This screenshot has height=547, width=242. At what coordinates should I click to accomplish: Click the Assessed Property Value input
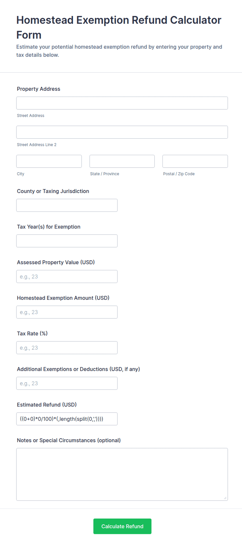click(x=67, y=276)
